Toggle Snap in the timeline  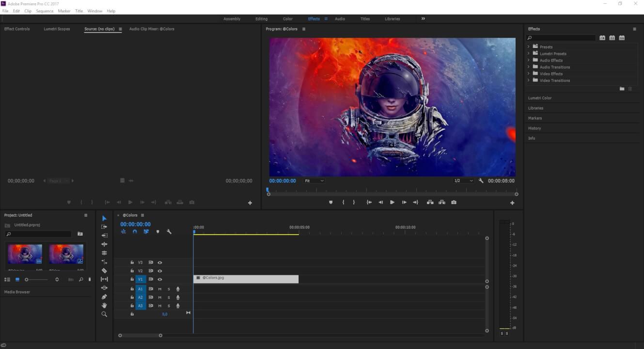click(x=135, y=232)
